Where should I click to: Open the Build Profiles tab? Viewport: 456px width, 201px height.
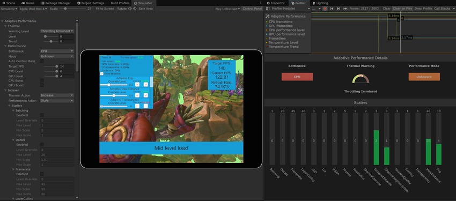click(x=120, y=3)
